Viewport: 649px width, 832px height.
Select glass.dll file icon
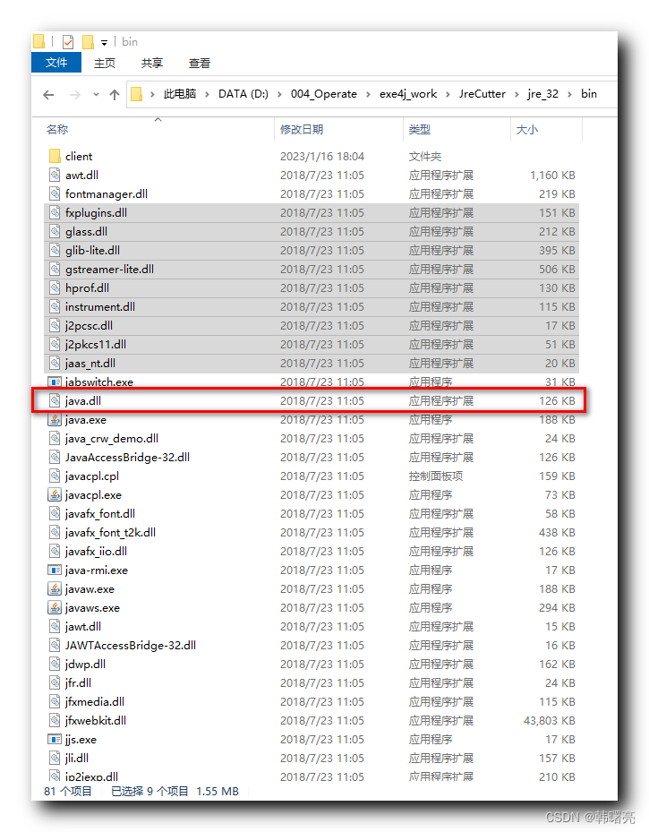coord(55,231)
